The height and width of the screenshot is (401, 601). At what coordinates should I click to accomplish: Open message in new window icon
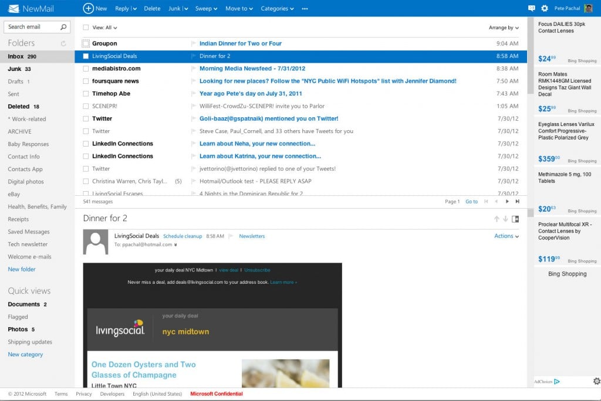tap(515, 219)
